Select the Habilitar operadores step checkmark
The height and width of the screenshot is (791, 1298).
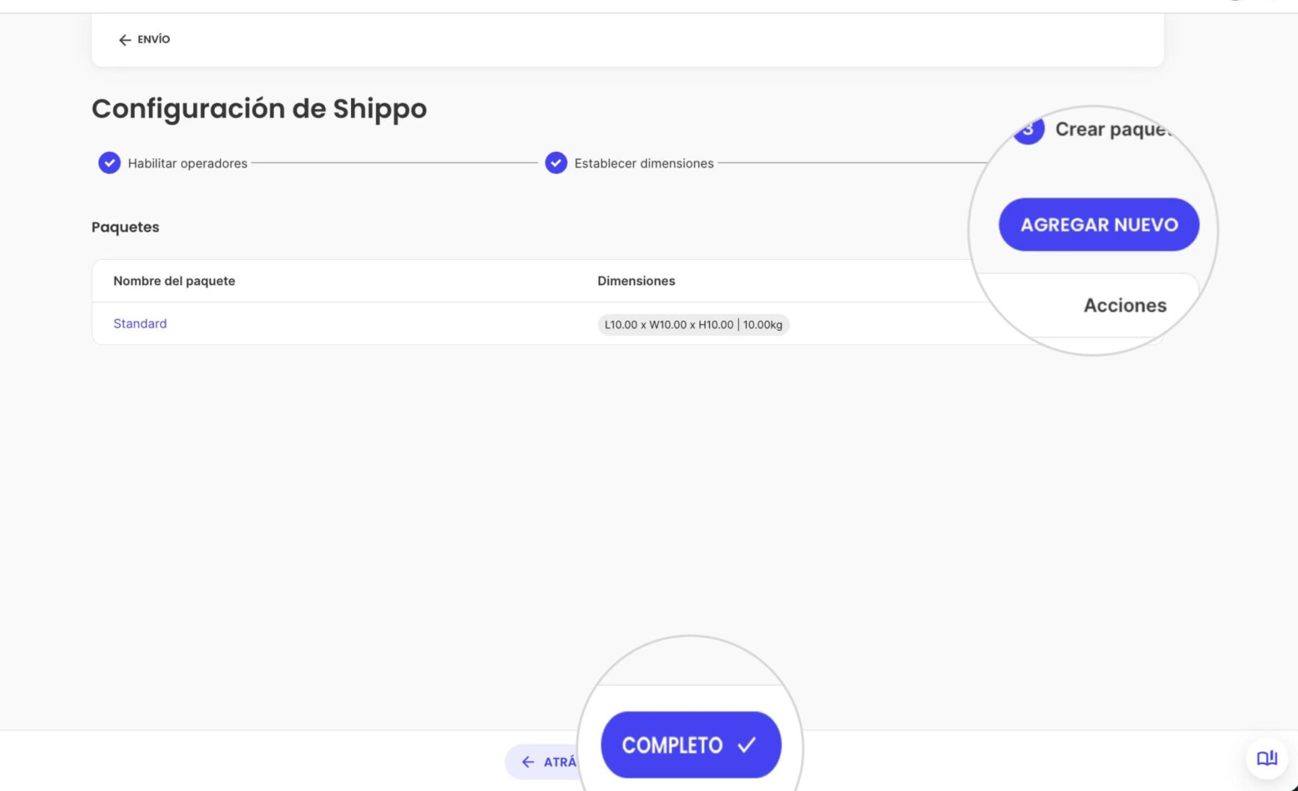click(110, 163)
